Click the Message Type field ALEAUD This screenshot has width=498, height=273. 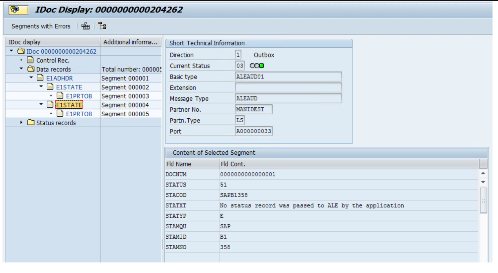click(288, 98)
